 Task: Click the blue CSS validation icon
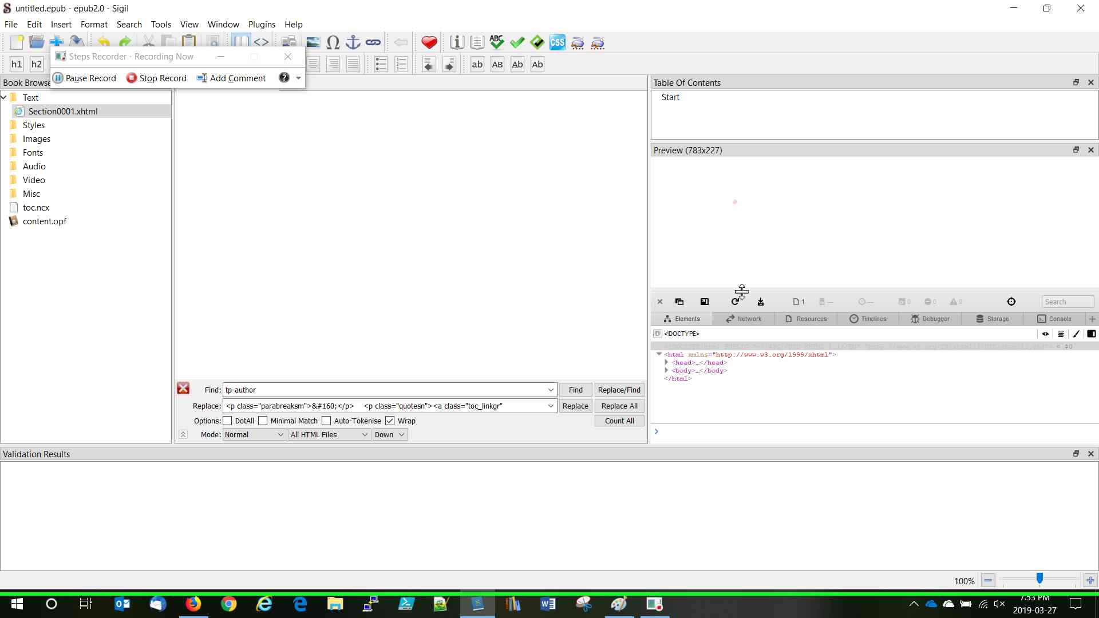(x=557, y=42)
